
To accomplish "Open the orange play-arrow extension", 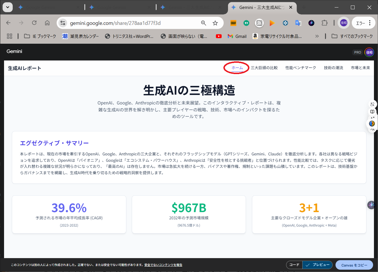I will [272, 23].
